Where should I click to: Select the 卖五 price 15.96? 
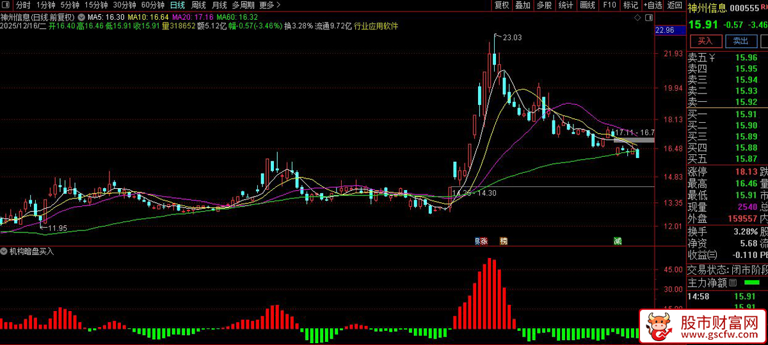[746, 58]
